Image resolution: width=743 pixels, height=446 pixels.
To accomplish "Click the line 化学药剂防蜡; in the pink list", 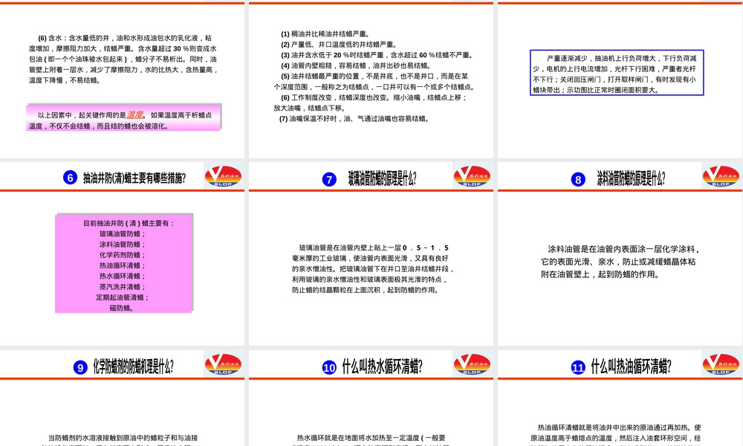I will click(x=123, y=255).
